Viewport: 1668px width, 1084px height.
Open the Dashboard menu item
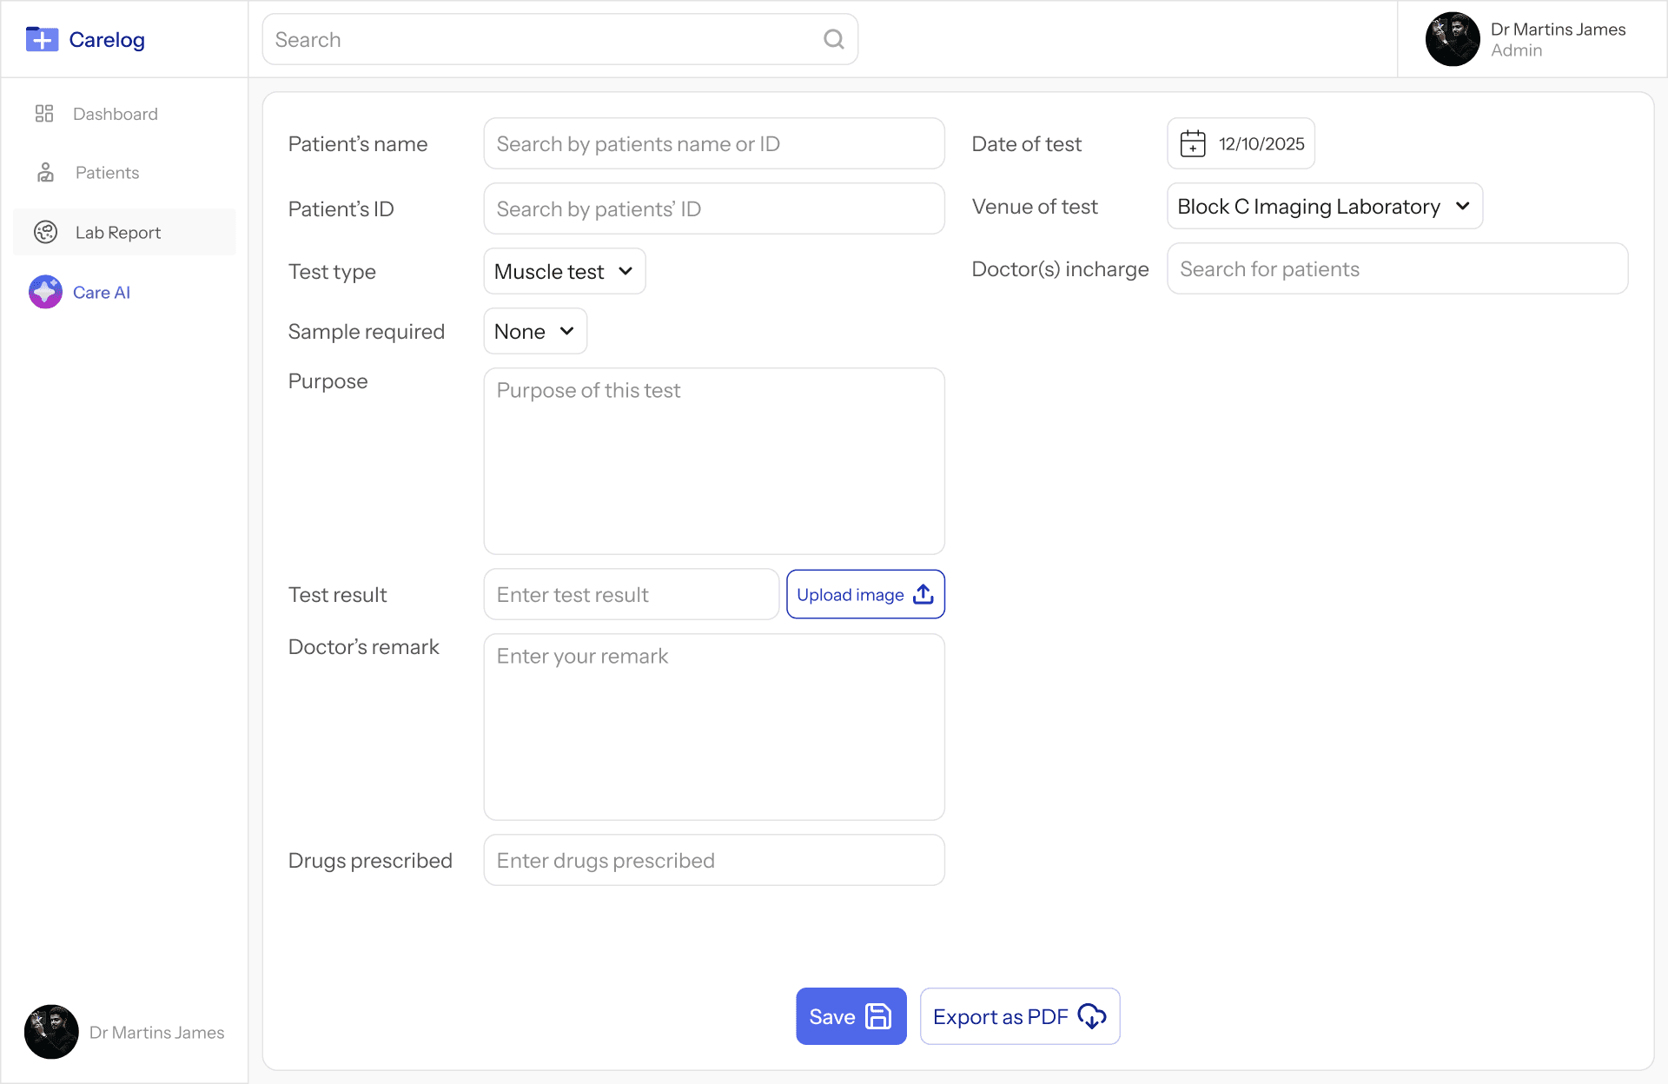115,114
